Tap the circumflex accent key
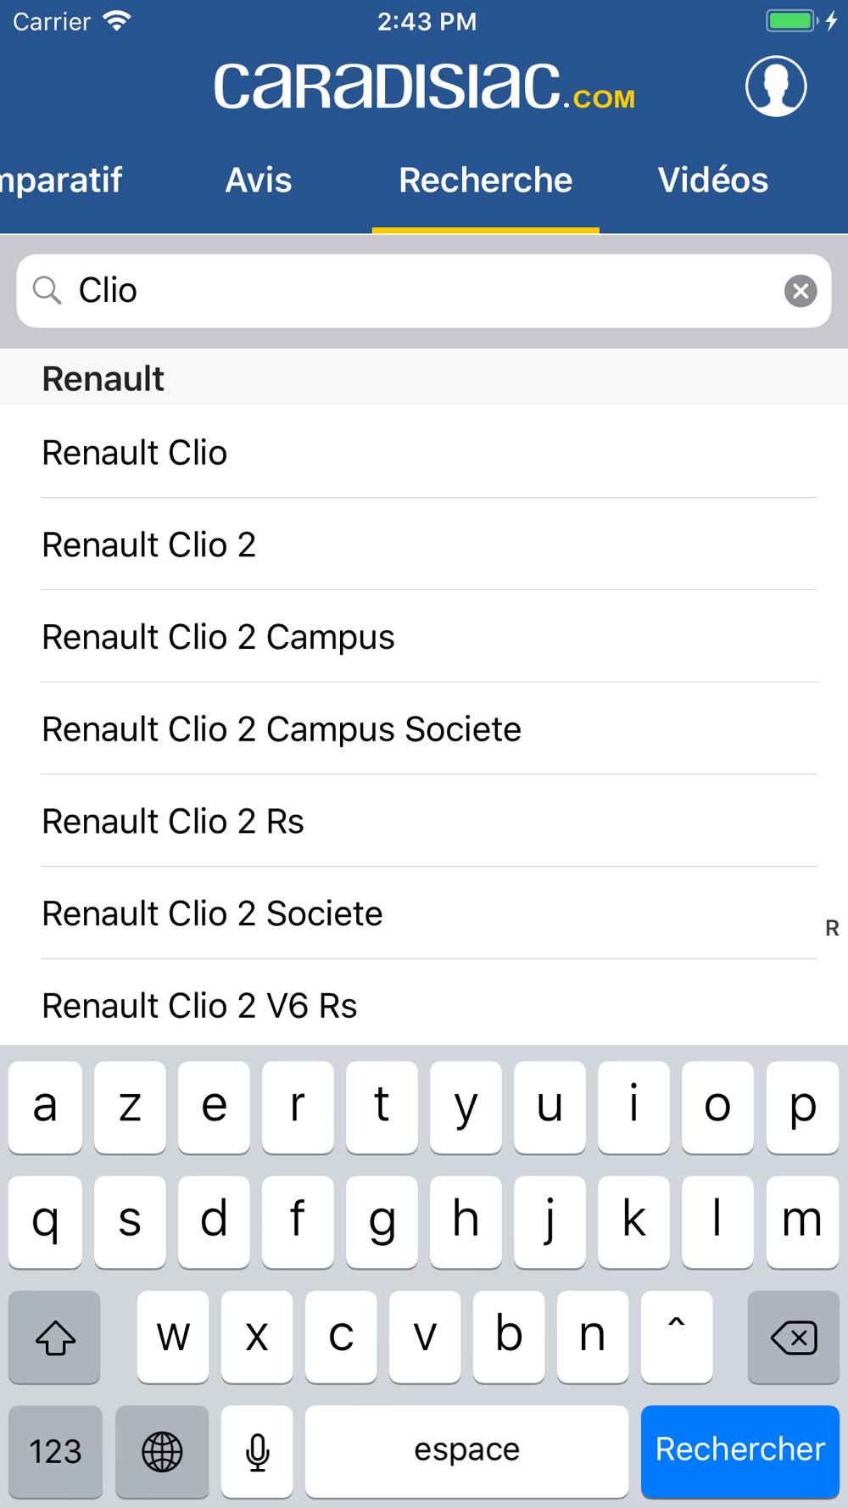 (676, 1336)
